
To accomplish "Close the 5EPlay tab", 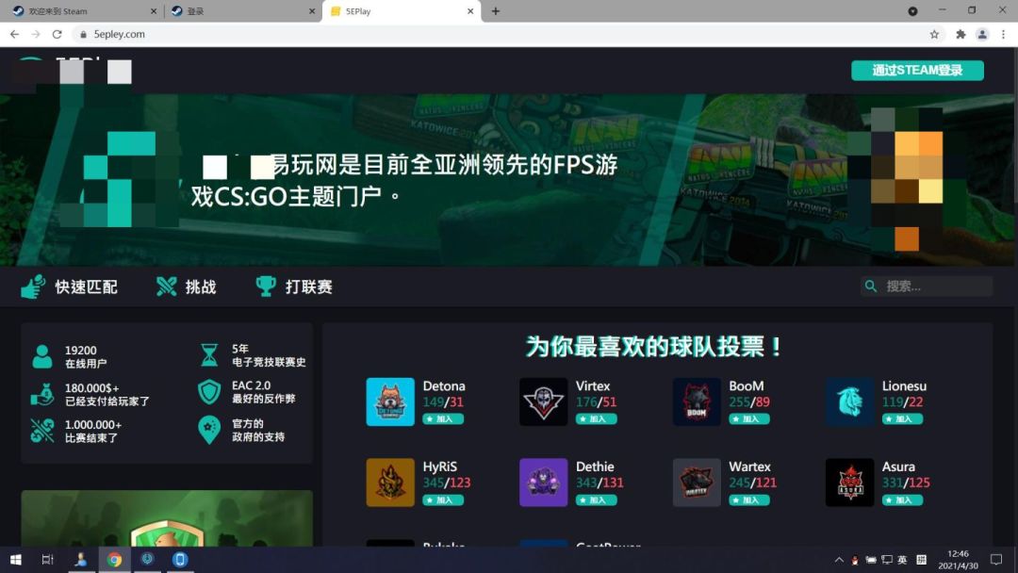I will coord(470,11).
